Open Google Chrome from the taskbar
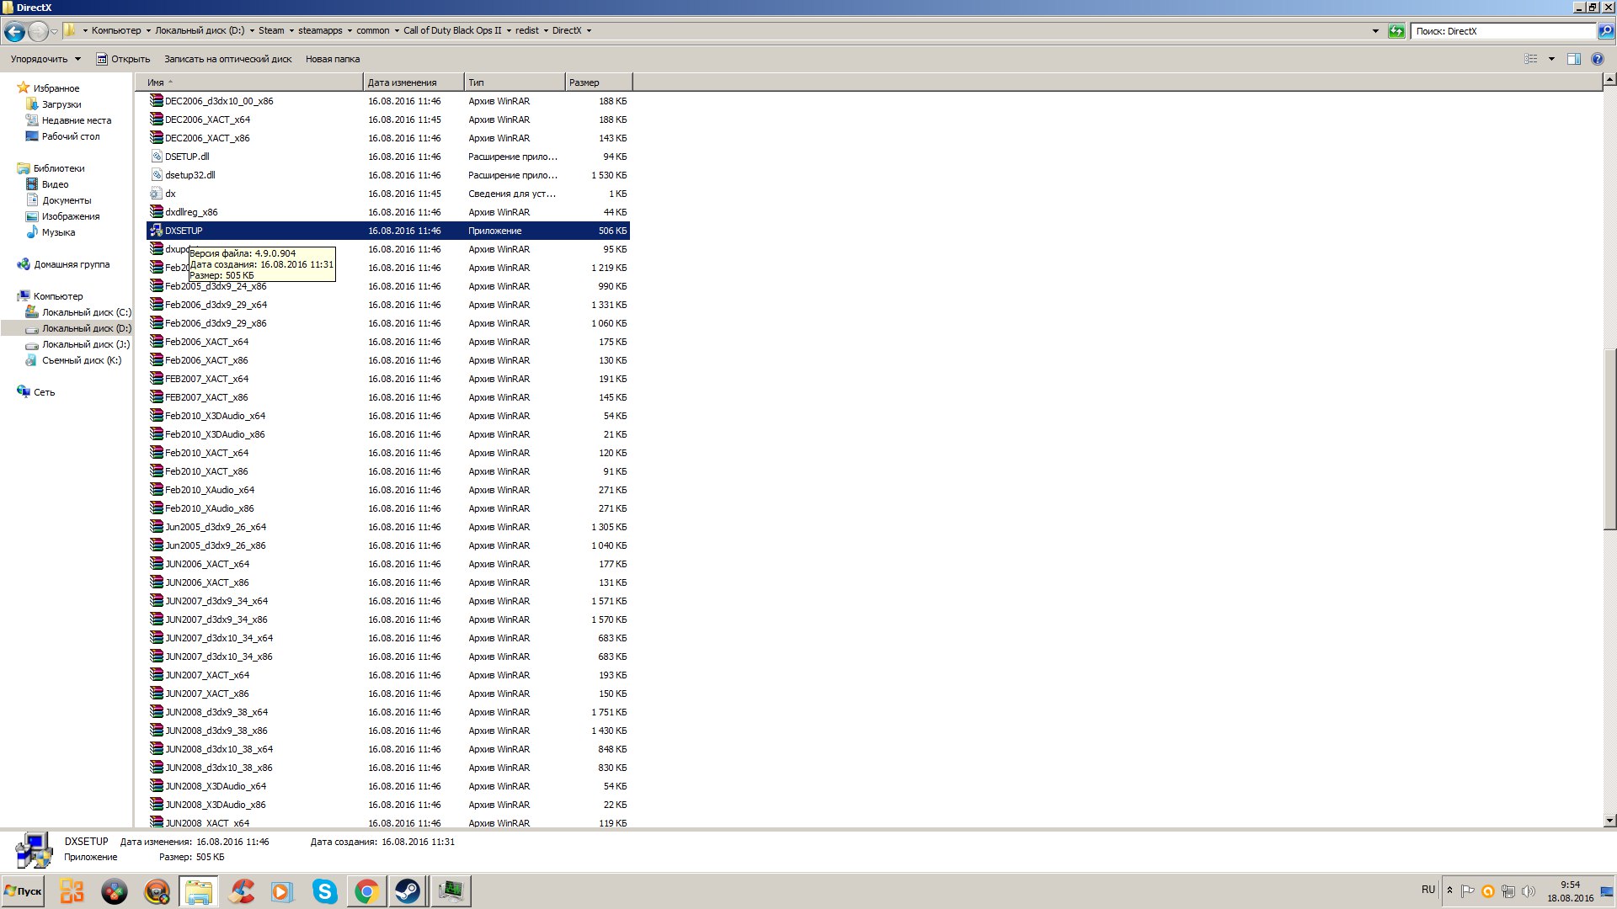The width and height of the screenshot is (1617, 909). pyautogui.click(x=366, y=891)
